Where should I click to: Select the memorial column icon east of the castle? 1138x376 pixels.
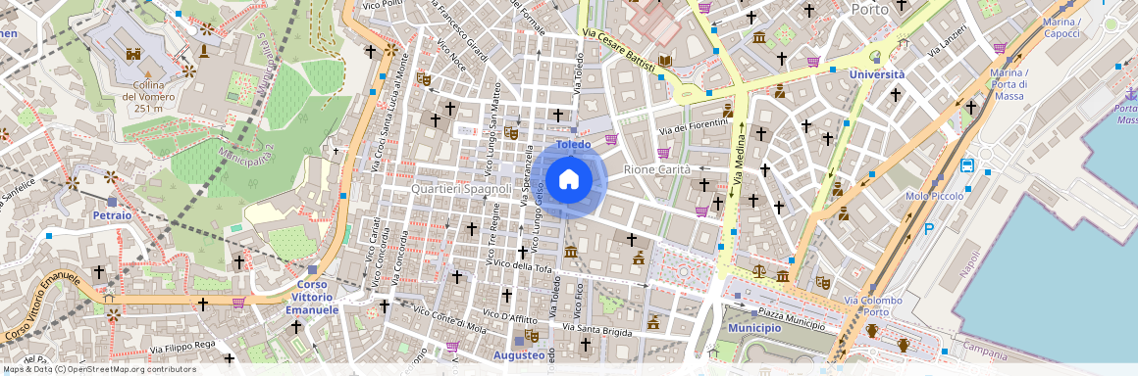(204, 52)
